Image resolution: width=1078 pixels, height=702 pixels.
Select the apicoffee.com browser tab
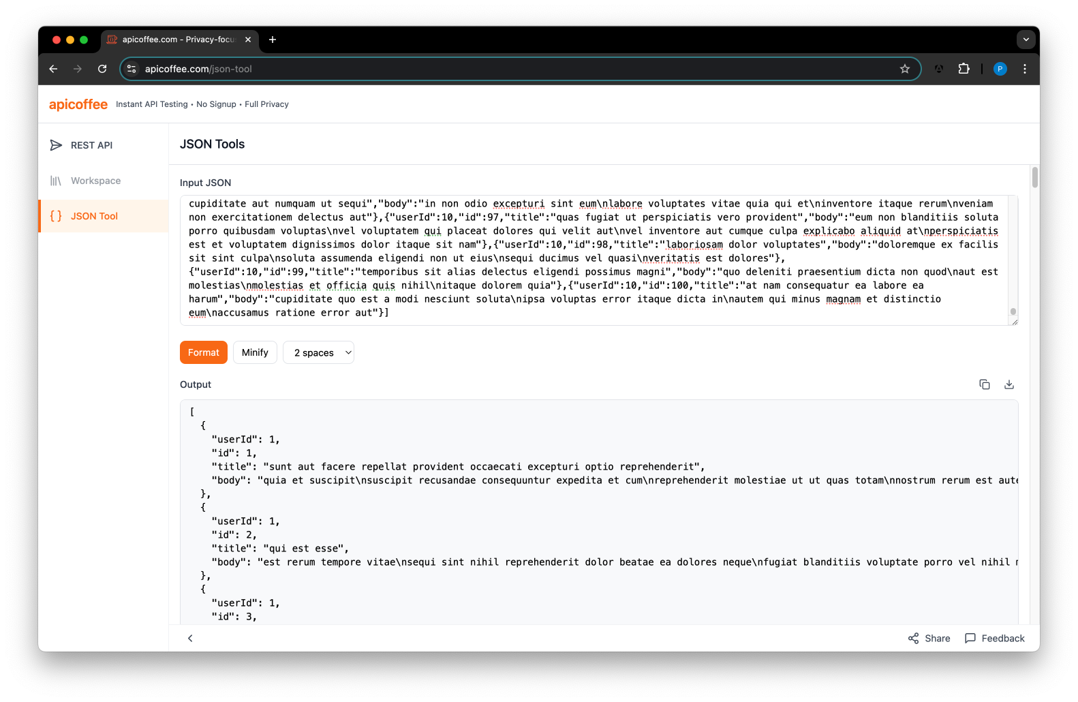click(179, 40)
